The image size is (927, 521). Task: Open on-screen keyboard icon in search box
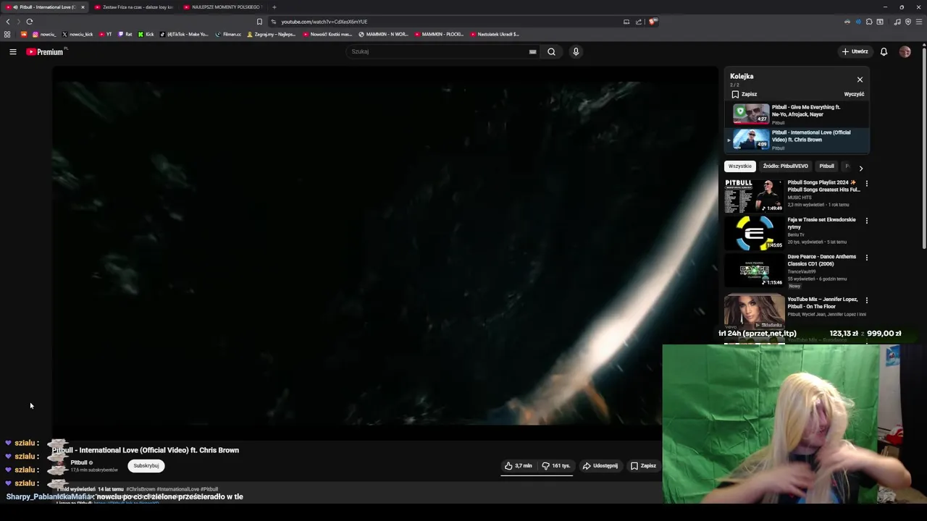click(x=532, y=51)
